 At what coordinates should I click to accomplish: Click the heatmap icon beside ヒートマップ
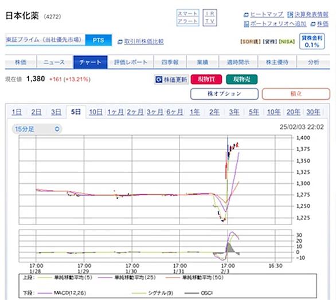coord(246,15)
